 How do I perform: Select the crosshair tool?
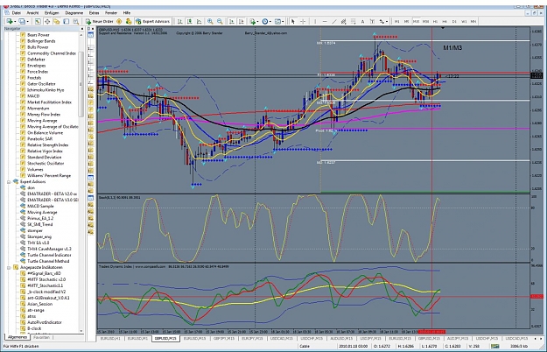pyautogui.click(x=303, y=21)
